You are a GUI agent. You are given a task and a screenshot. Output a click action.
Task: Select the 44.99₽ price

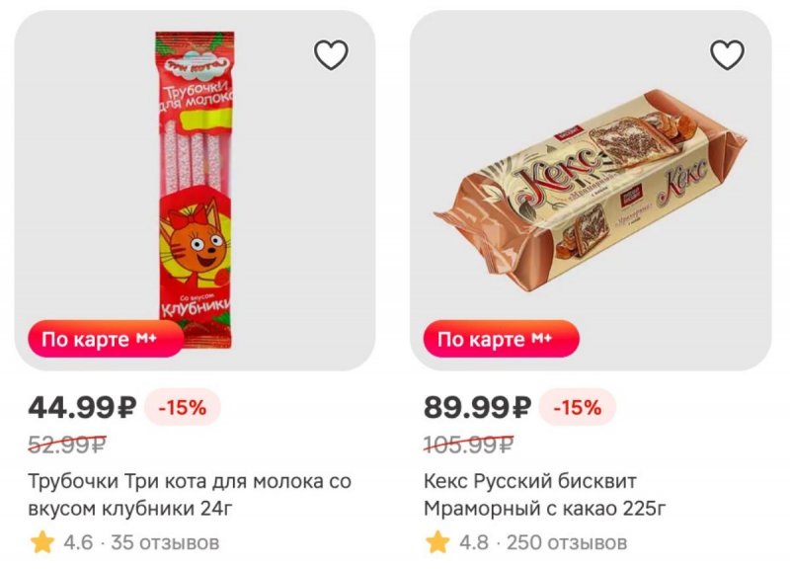[x=82, y=407]
